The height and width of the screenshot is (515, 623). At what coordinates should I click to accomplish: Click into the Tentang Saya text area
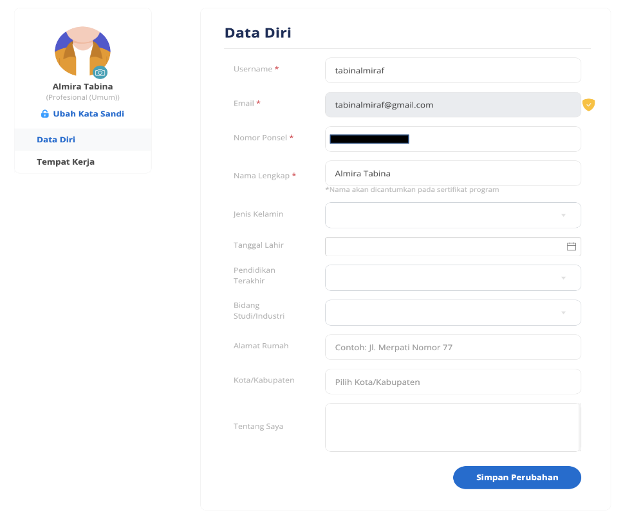(x=453, y=427)
